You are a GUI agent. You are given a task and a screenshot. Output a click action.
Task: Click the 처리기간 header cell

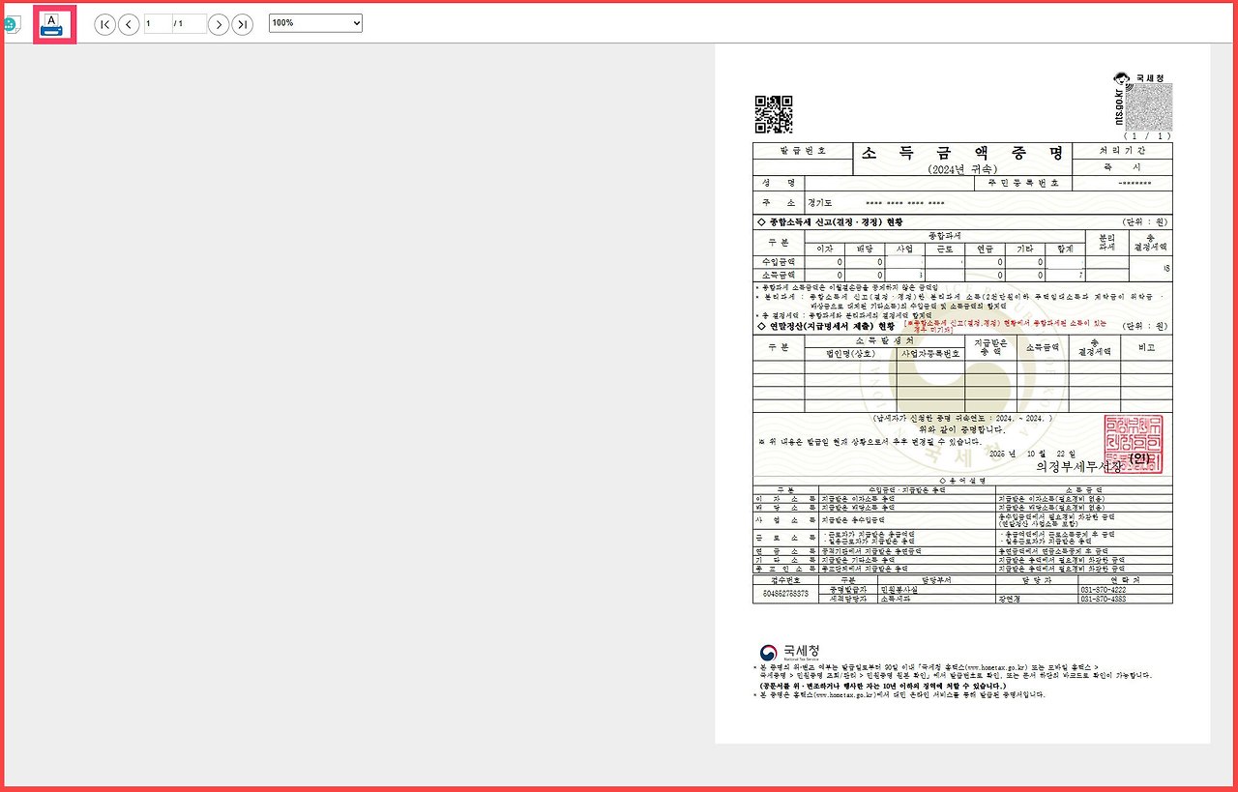coord(1122,151)
